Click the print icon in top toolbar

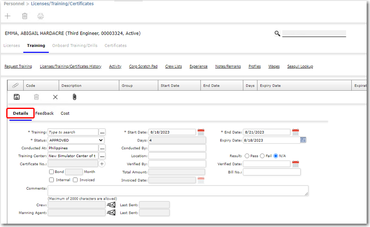[40, 16]
